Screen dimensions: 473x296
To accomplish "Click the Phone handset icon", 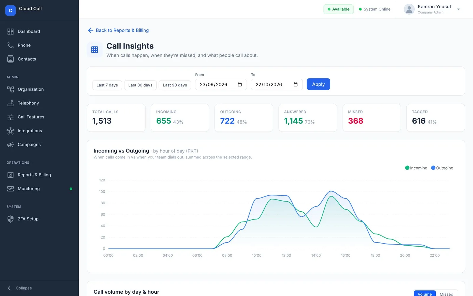I will click(10, 45).
